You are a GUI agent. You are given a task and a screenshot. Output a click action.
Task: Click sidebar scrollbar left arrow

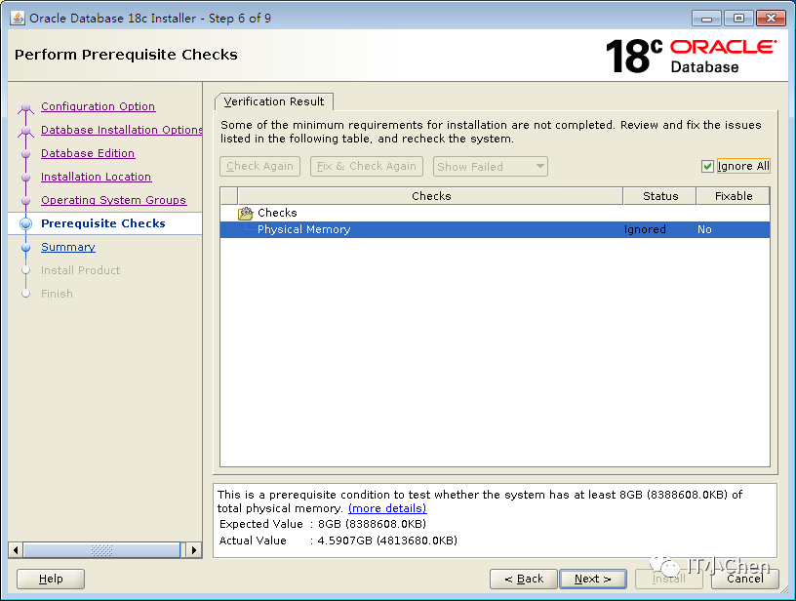click(16, 550)
